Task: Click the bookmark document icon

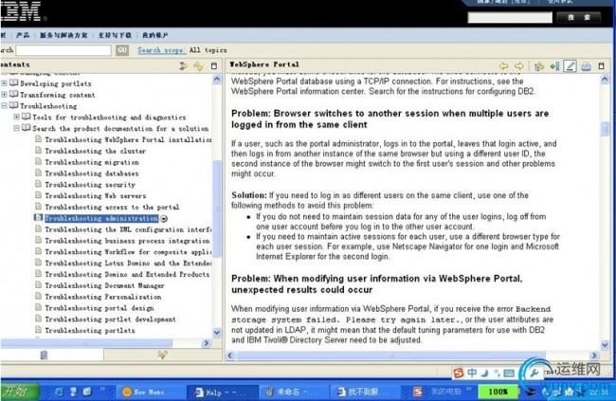Action: click(554, 66)
